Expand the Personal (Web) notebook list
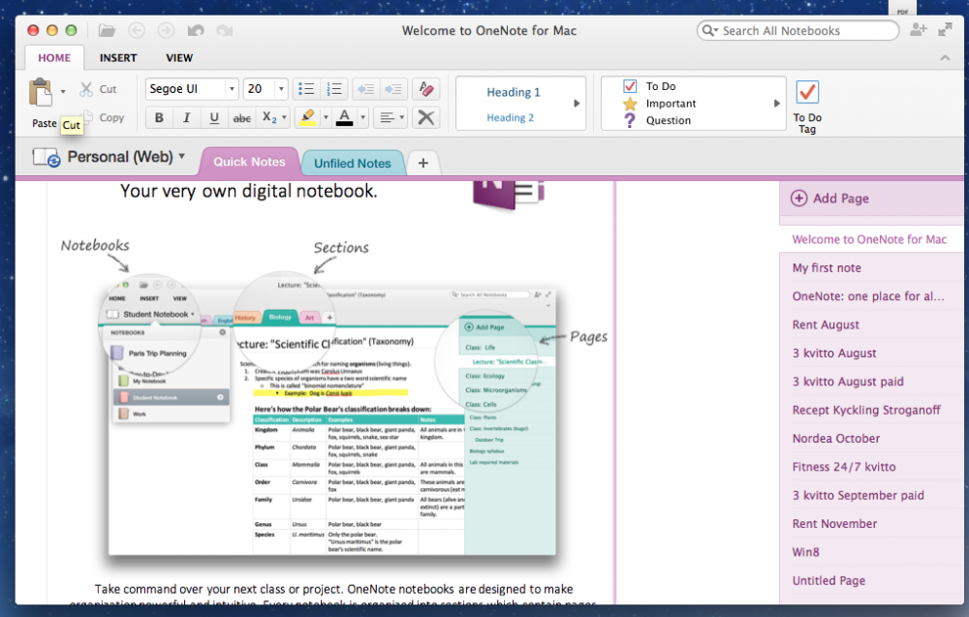 [182, 156]
